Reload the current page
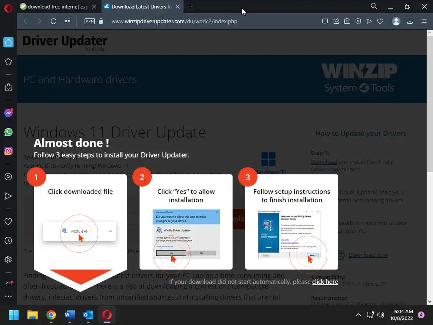433x325 pixels. (54, 21)
